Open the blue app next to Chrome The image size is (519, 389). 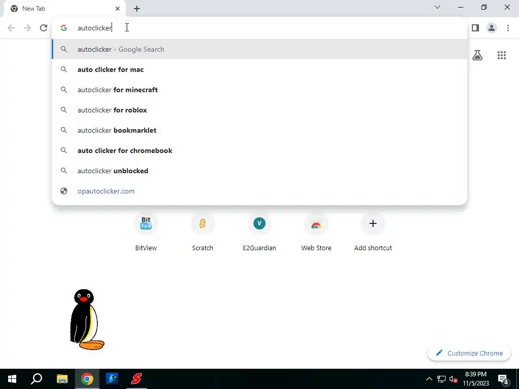(112, 379)
